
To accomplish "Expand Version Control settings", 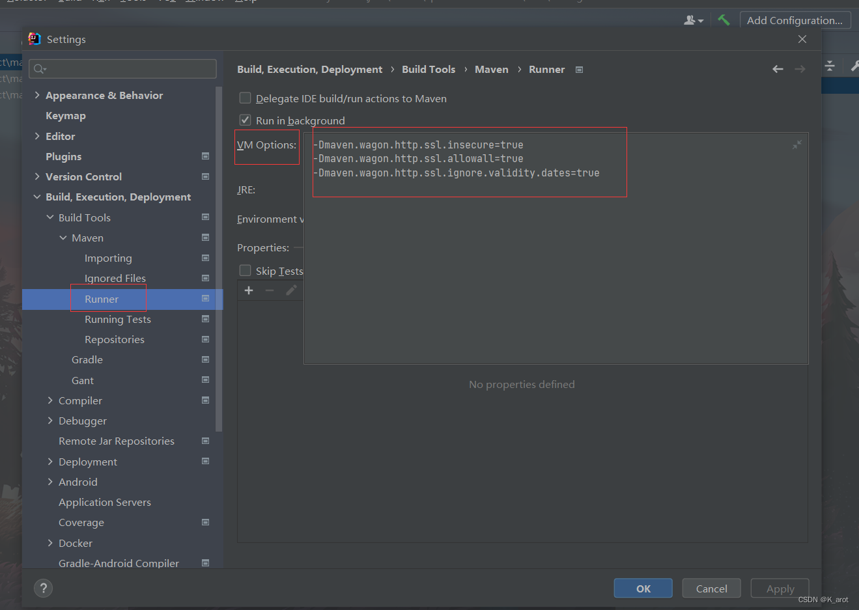I will (37, 176).
